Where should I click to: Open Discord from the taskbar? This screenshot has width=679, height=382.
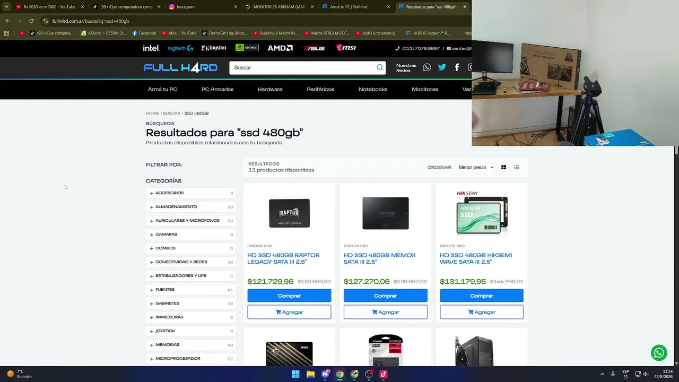[x=325, y=374]
